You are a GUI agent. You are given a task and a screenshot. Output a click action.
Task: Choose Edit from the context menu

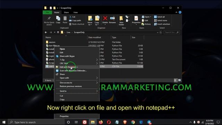77,52
